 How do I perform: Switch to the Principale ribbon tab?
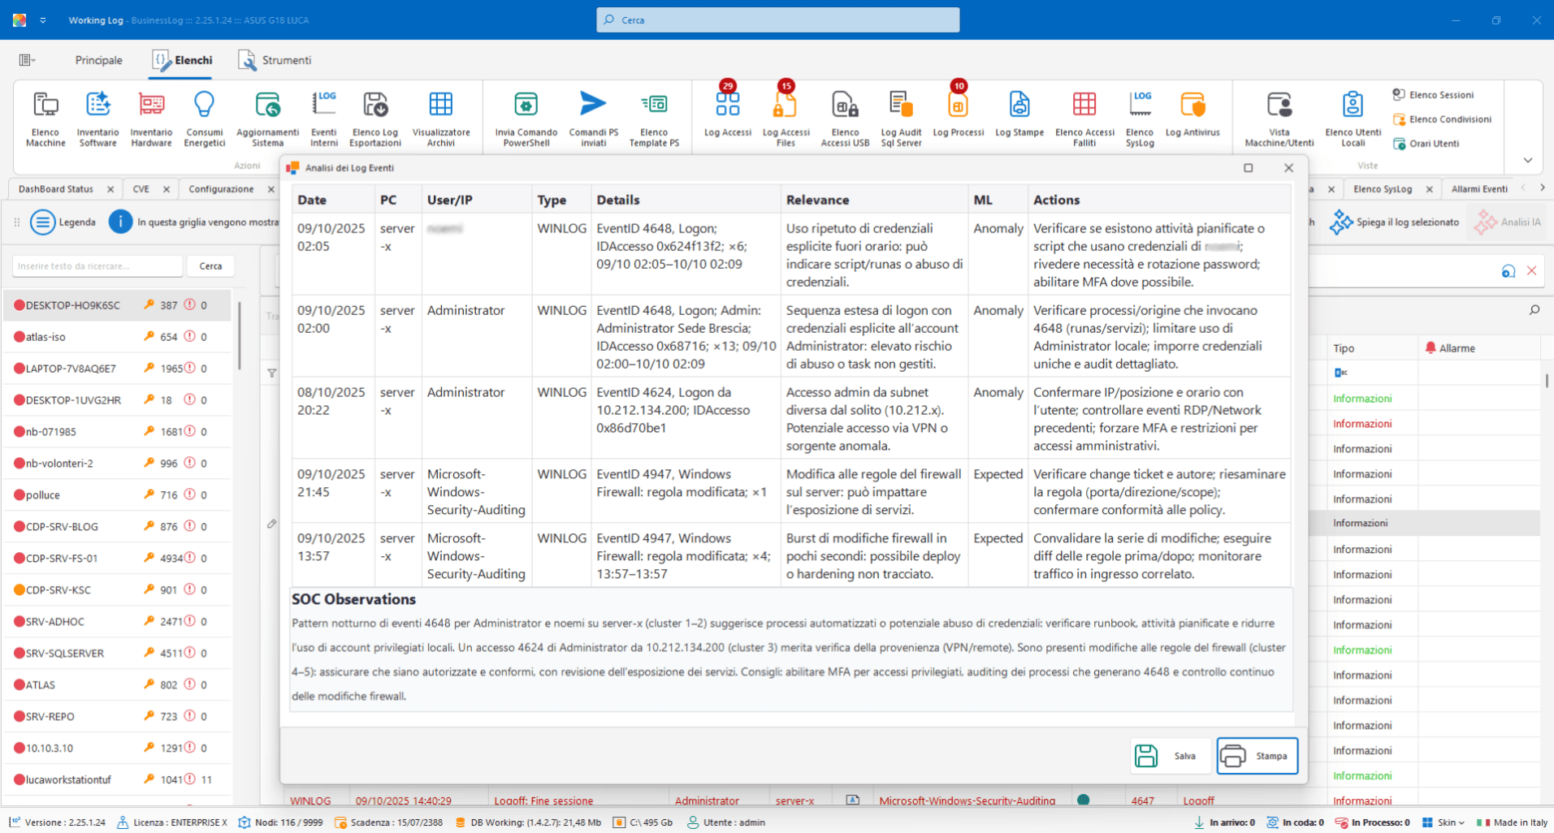click(x=98, y=60)
